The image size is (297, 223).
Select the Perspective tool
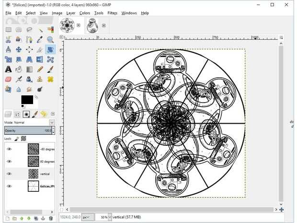coord(29,59)
